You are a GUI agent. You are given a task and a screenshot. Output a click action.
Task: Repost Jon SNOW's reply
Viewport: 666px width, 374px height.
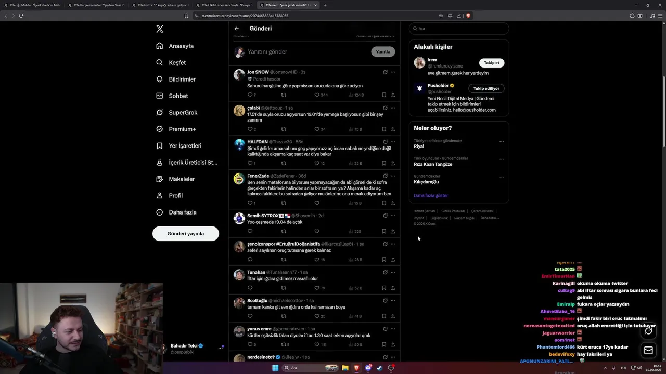click(x=284, y=95)
